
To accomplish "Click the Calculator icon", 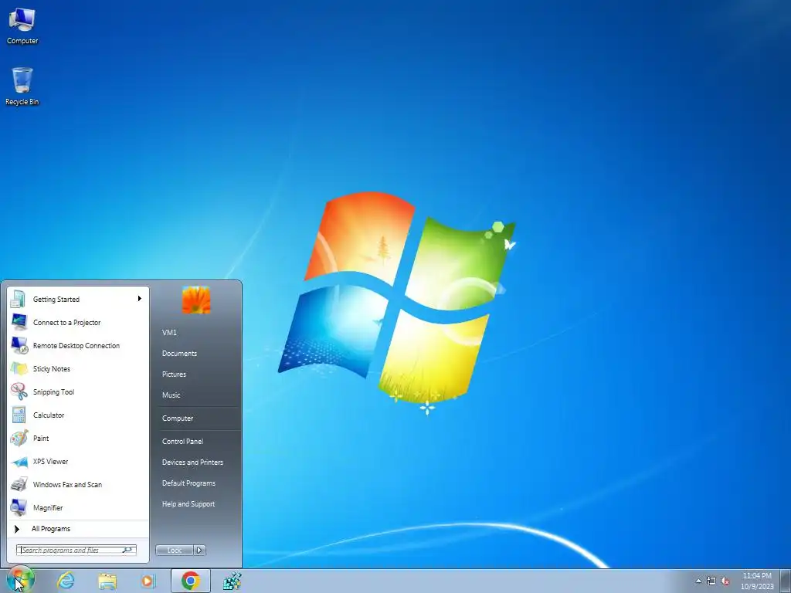I will (19, 415).
